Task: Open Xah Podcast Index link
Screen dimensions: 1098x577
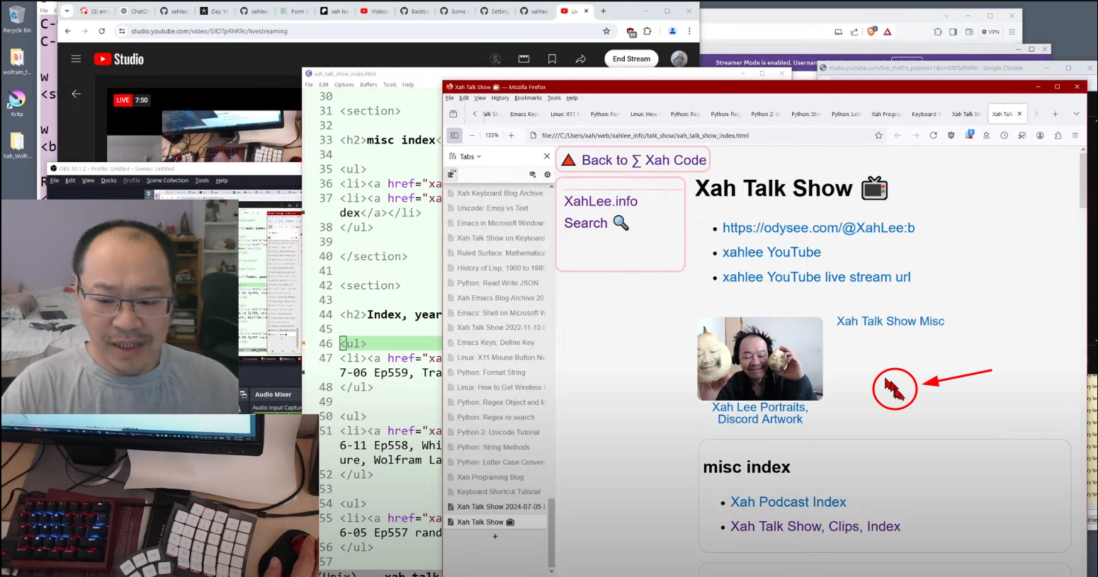Action: coord(788,502)
